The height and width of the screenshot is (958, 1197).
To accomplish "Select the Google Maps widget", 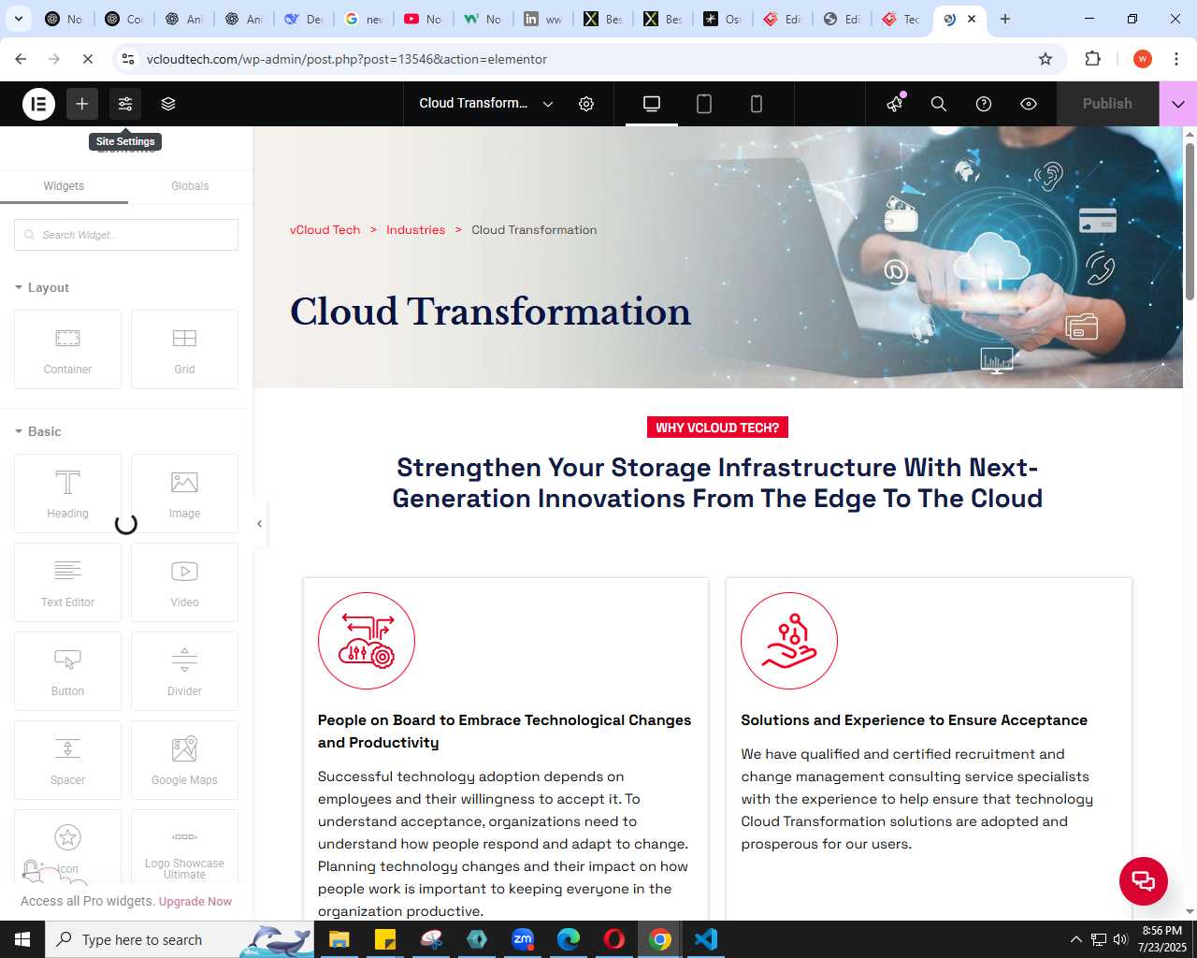I will [184, 760].
